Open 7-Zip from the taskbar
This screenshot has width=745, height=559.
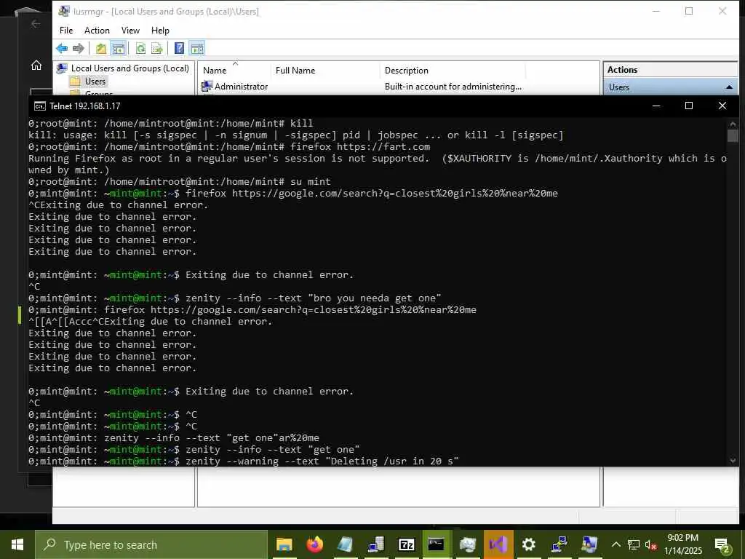406,544
